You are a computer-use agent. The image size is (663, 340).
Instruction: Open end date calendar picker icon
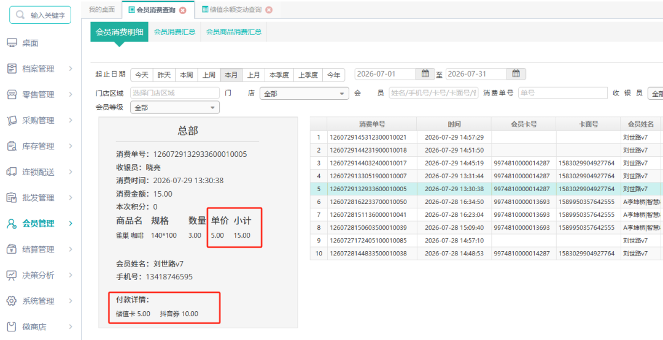(516, 74)
